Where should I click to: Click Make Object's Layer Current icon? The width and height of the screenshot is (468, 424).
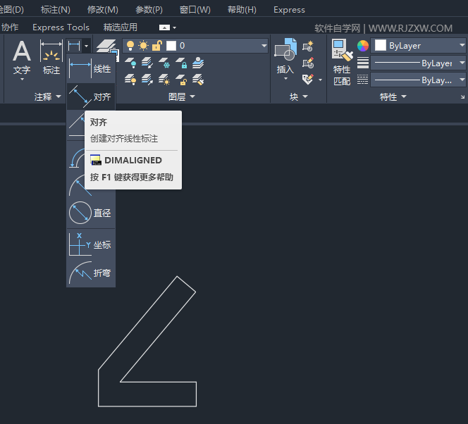(x=198, y=63)
